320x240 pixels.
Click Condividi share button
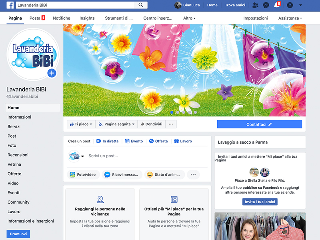[x=152, y=124]
